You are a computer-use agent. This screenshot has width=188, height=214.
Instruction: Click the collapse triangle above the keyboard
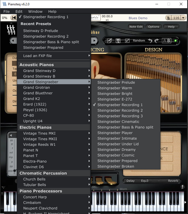tap(3, 188)
